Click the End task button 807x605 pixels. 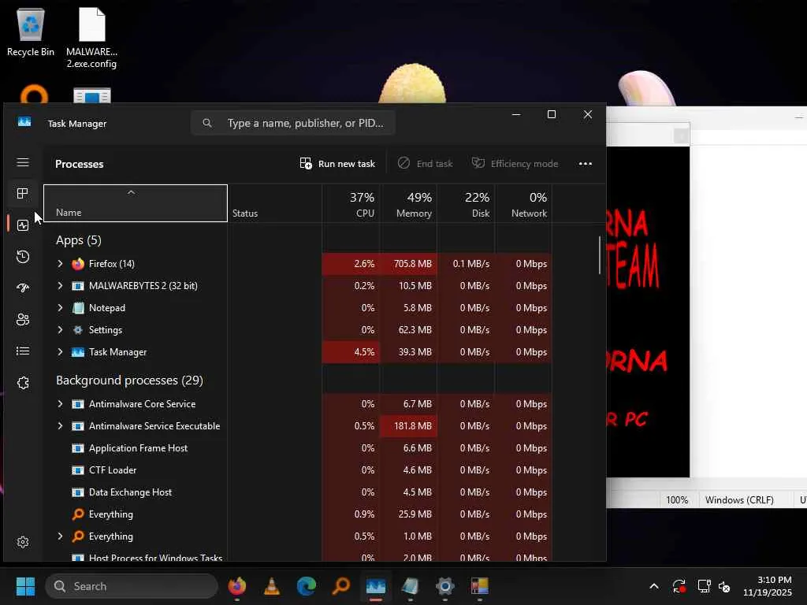pyautogui.click(x=425, y=164)
